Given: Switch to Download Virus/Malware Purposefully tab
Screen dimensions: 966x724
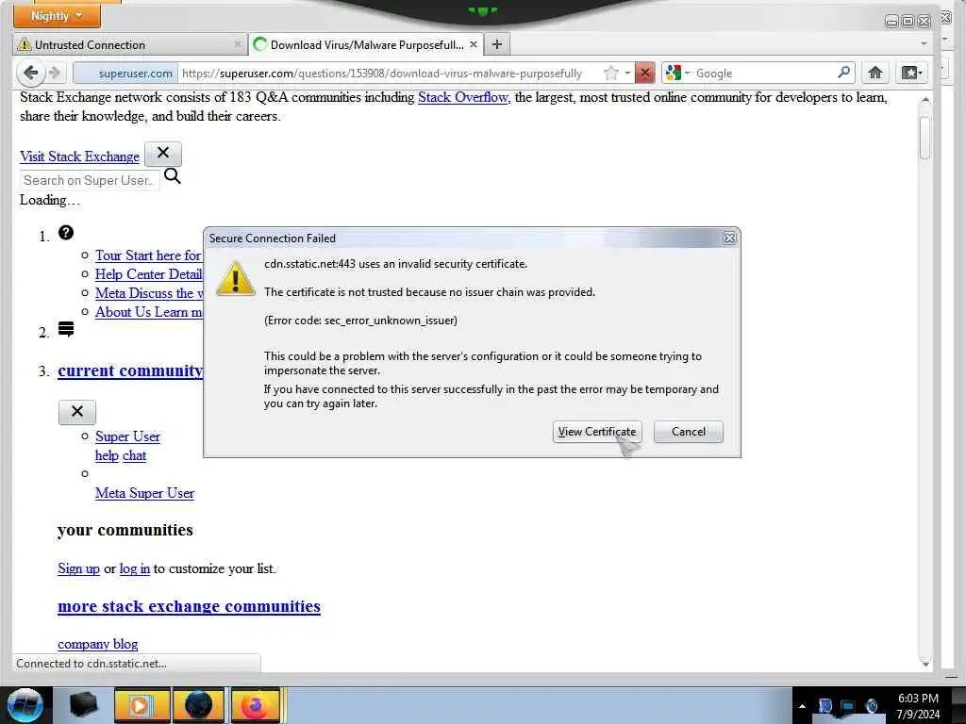Looking at the screenshot, I should (x=366, y=44).
